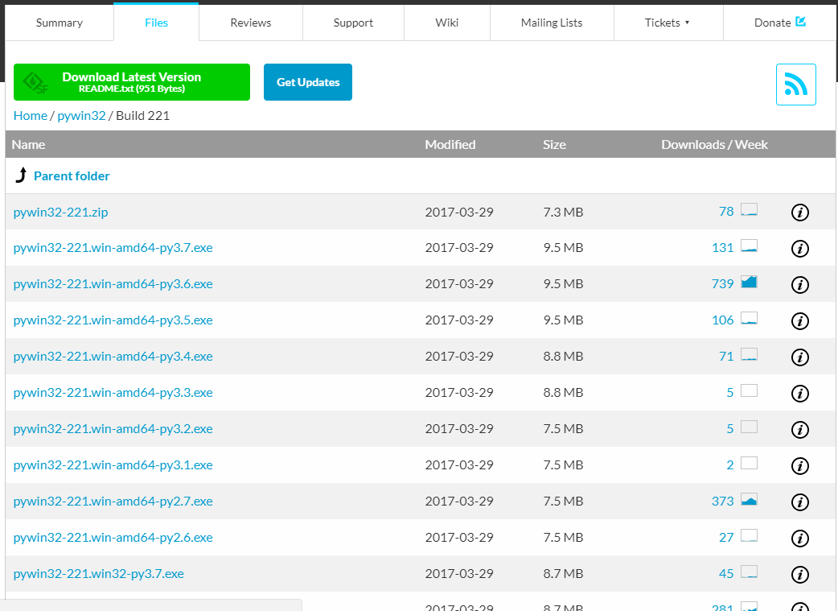The image size is (838, 611).
Task: Show info for win-amd64-py2.7.exe file
Action: (799, 502)
